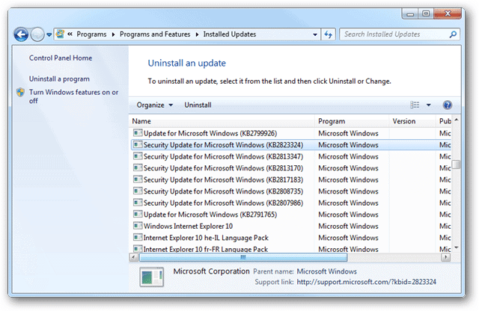This screenshot has height=311, width=479.
Task: Select Security Update (KB2813170) row
Action: click(291, 168)
